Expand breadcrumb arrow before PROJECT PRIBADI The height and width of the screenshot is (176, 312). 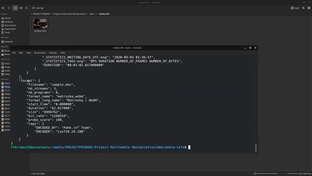tap(31, 14)
